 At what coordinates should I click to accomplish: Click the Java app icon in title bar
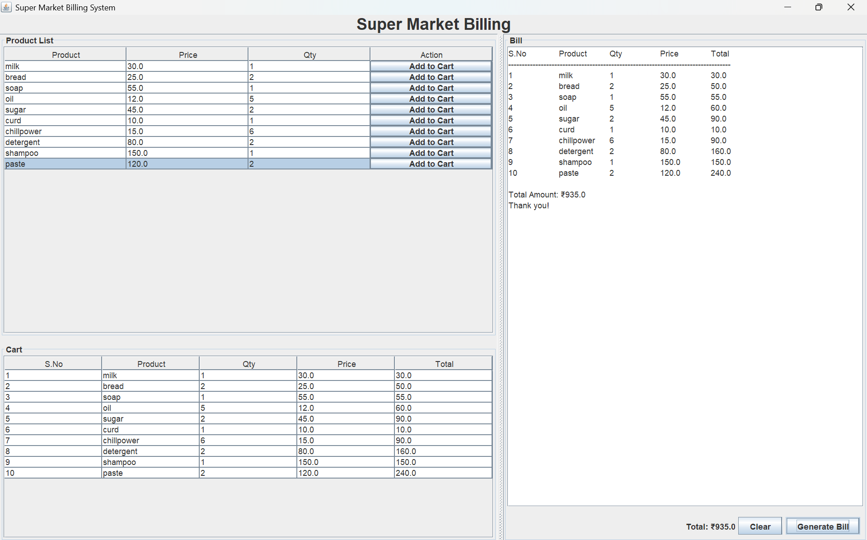click(x=6, y=7)
